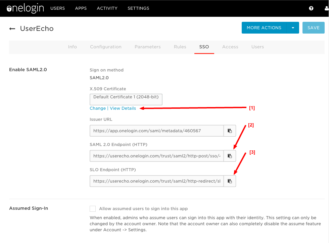Expand the More Actions dropdown arrow
This screenshot has height=243, width=329.
[293, 28]
